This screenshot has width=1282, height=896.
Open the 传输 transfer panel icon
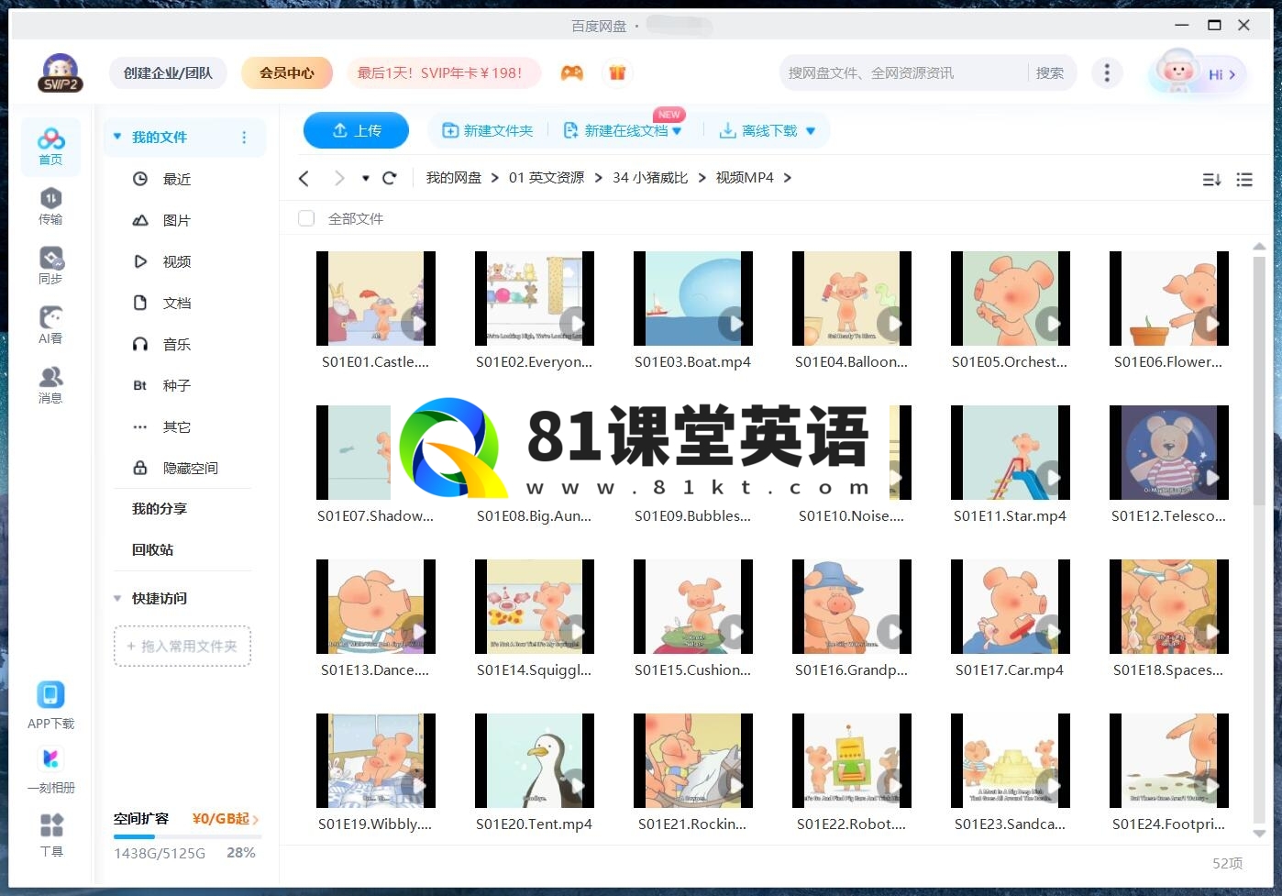point(50,205)
